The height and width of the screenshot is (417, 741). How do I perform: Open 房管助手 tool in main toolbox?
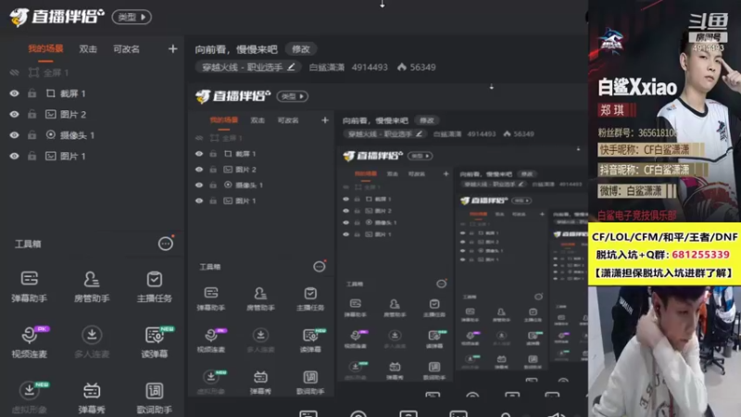pos(92,286)
